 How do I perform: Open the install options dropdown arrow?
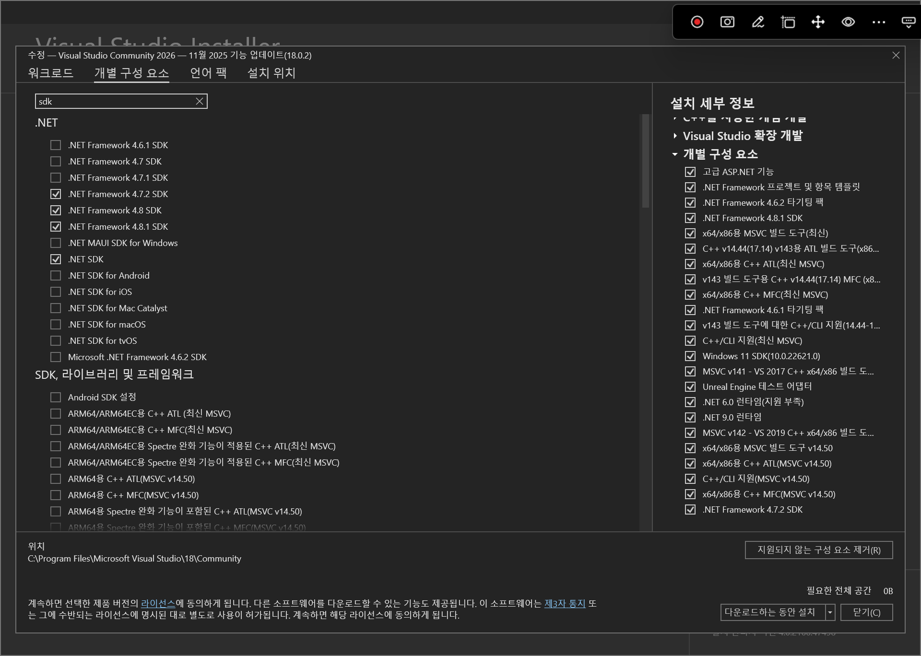click(x=829, y=612)
